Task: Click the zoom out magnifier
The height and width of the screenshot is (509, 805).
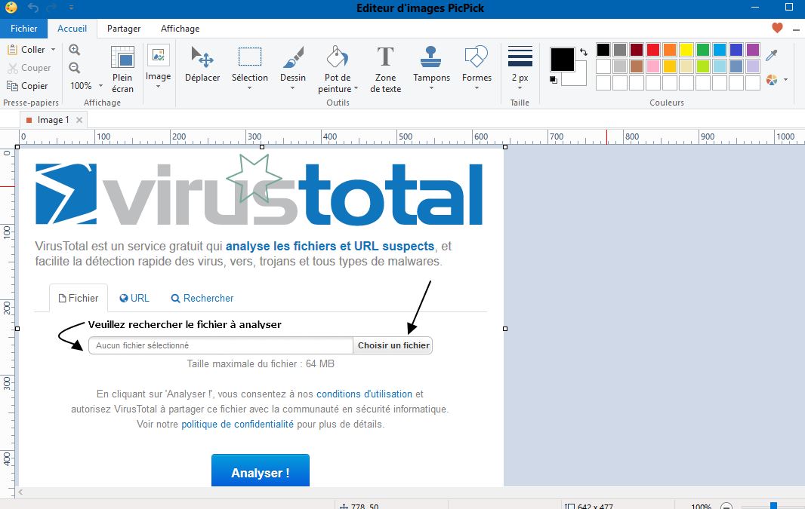Action: pyautogui.click(x=75, y=68)
